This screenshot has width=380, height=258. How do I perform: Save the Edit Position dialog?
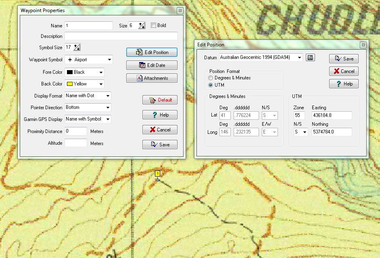(x=344, y=58)
